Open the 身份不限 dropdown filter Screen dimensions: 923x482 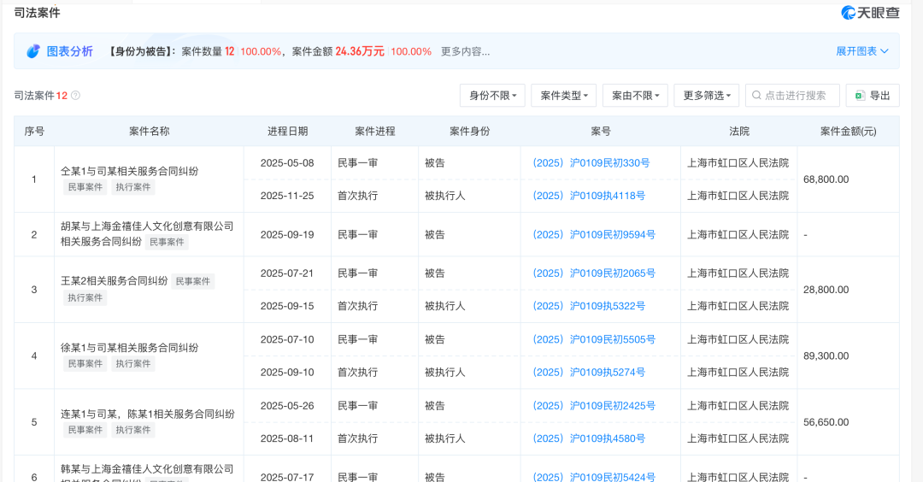pyautogui.click(x=492, y=96)
